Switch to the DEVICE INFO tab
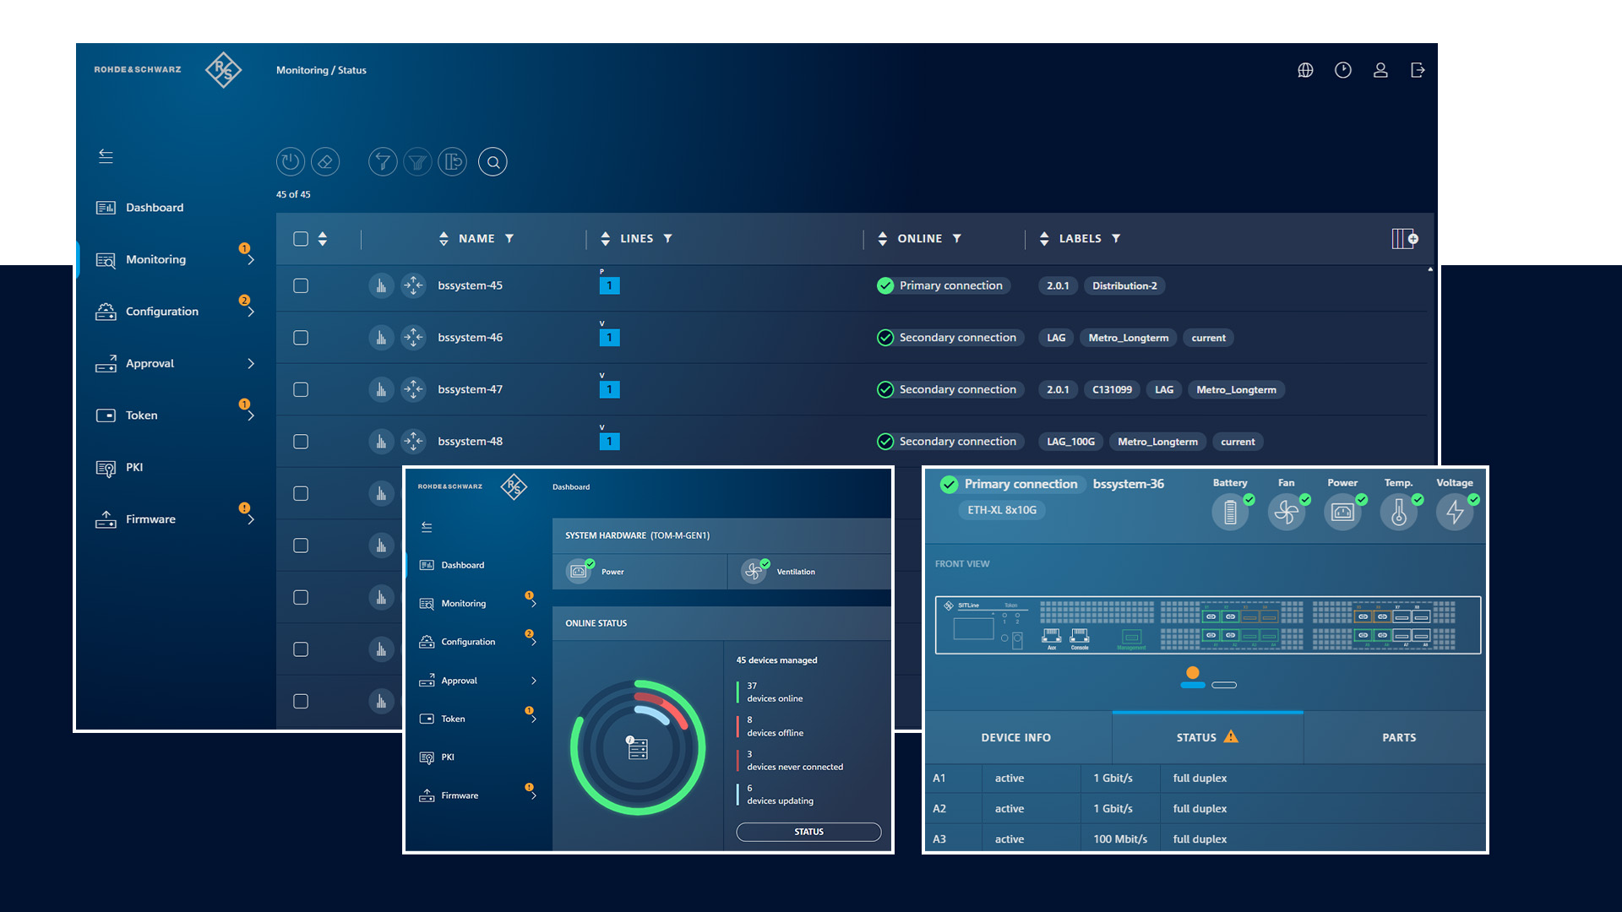The height and width of the screenshot is (912, 1622). pyautogui.click(x=1016, y=737)
